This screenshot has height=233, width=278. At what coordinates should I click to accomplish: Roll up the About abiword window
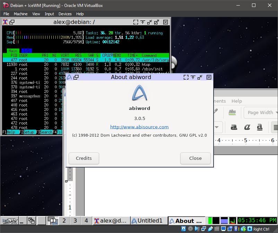coord(193,77)
